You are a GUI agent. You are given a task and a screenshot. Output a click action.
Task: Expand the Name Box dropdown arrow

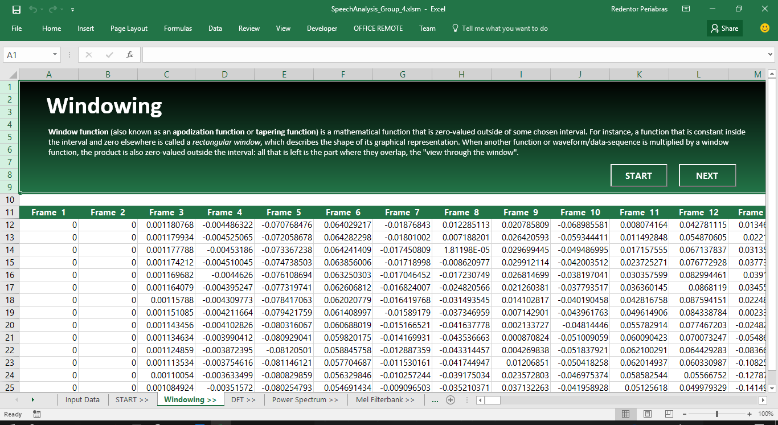click(55, 55)
